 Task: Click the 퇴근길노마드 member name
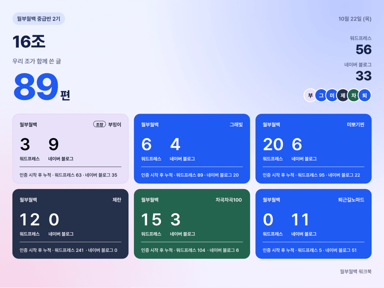point(351,200)
